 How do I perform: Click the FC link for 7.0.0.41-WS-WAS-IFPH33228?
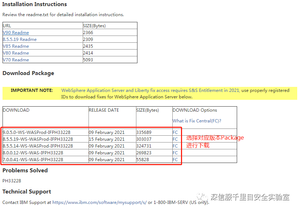click(175, 160)
